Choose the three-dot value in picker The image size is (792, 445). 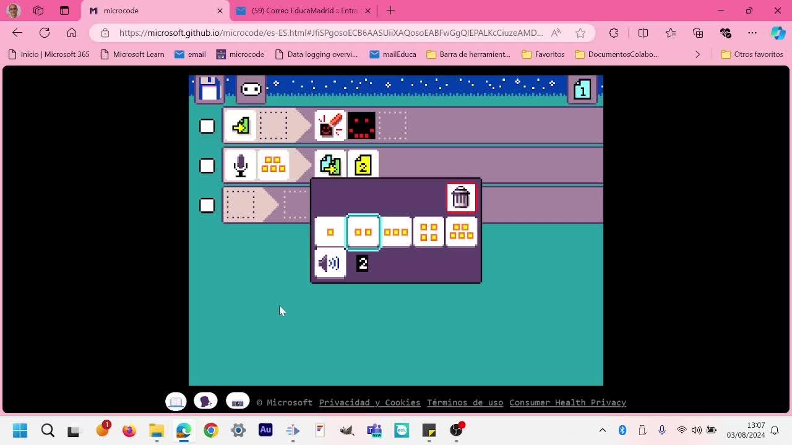[396, 232]
